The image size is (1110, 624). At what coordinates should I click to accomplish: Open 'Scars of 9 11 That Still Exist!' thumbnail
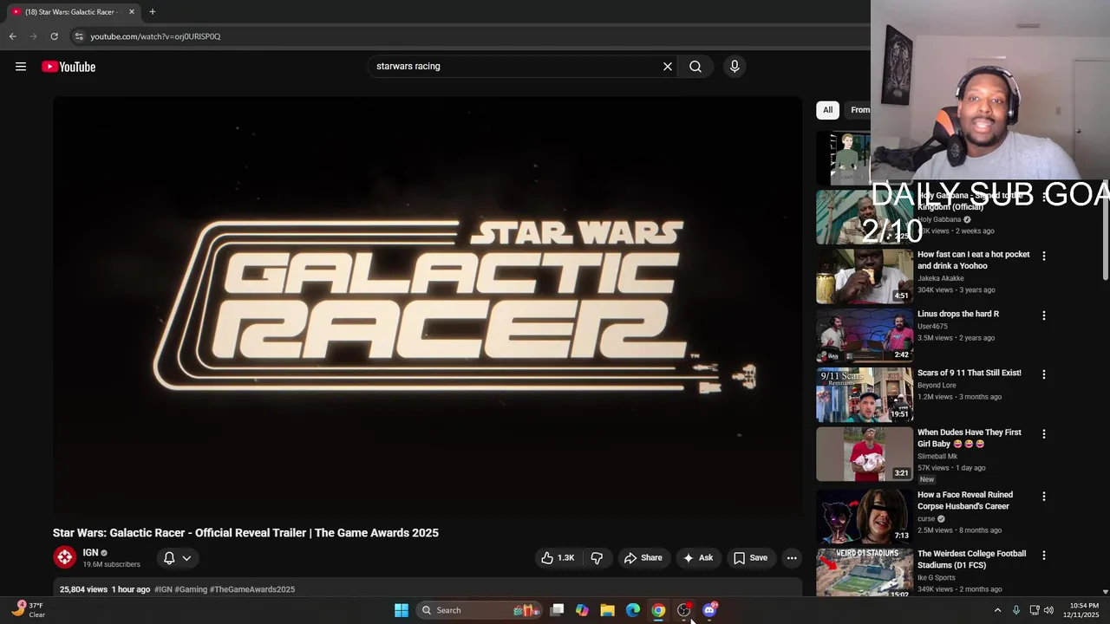(x=865, y=394)
